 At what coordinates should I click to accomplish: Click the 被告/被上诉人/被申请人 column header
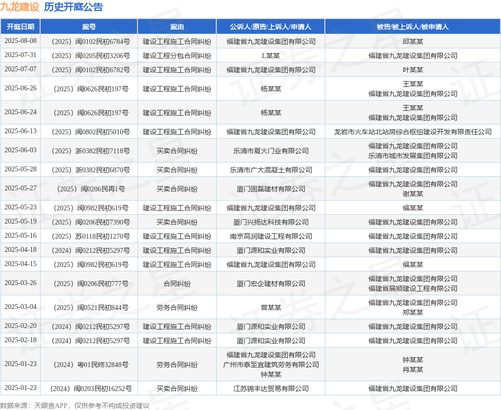(412, 27)
